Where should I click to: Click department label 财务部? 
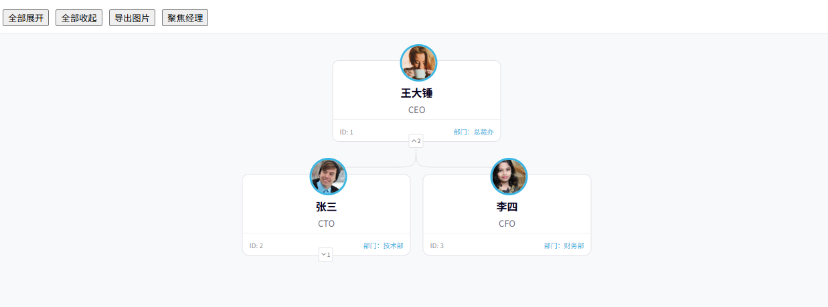574,245
